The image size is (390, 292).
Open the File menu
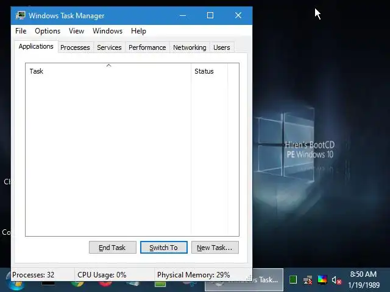[x=21, y=31]
